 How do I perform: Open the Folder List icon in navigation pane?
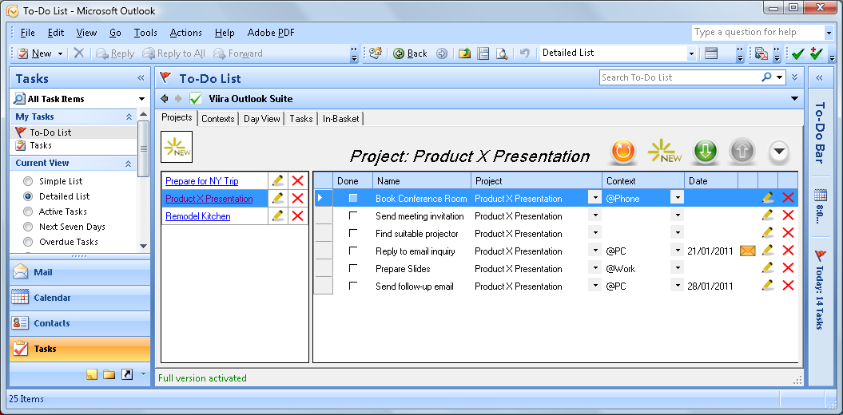pos(109,374)
